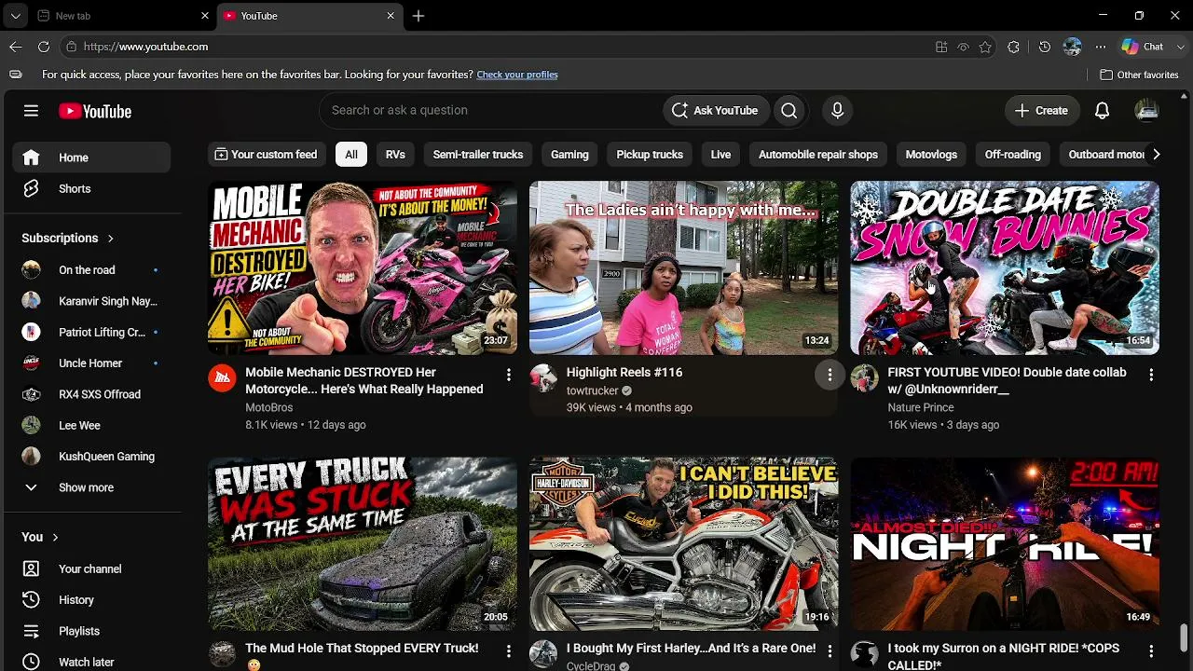Select the Off-roading filter chip

click(x=1013, y=155)
